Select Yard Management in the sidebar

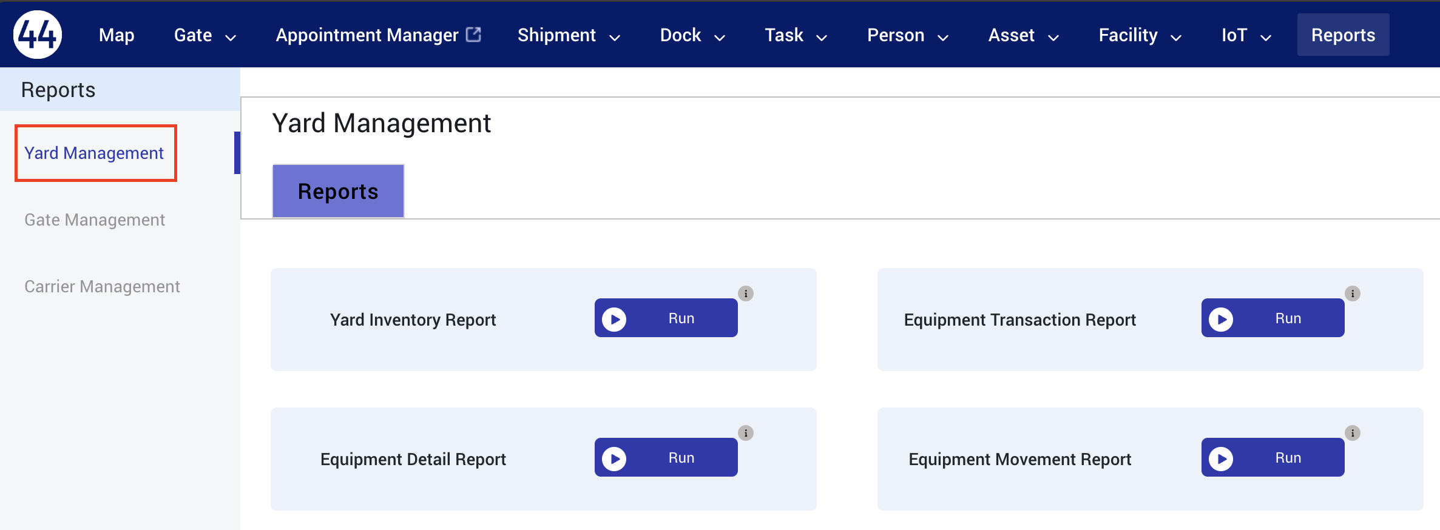click(94, 153)
